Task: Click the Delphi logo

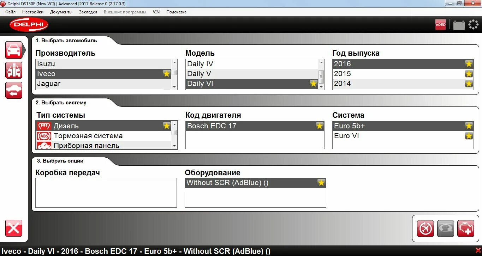Action: tap(29, 25)
